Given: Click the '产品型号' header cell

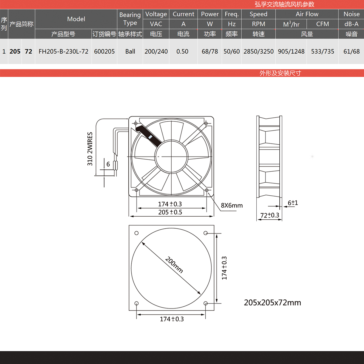Looking at the screenshot, I should (x=63, y=34).
